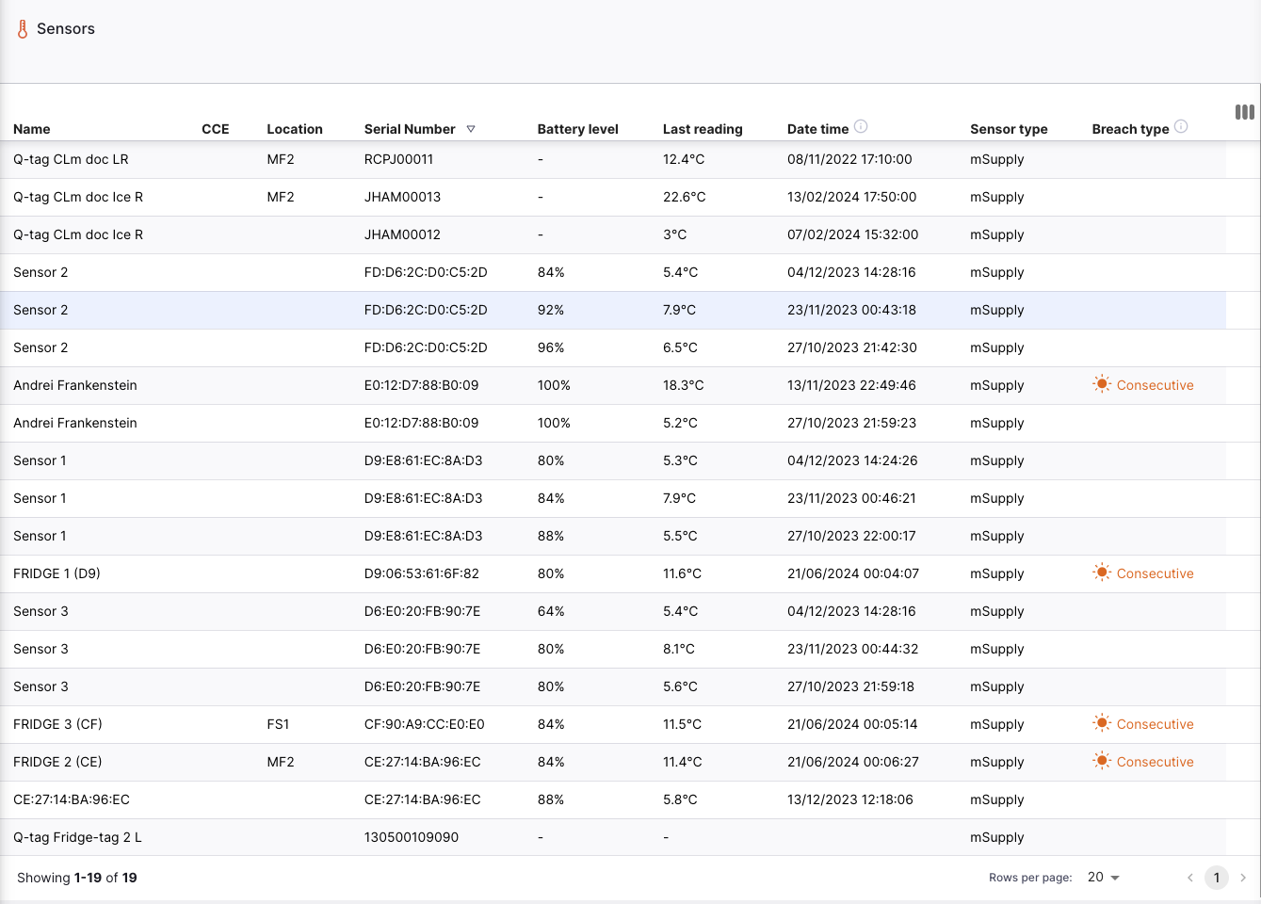Open row named CE:27:14:BA:96:EC

coord(613,799)
